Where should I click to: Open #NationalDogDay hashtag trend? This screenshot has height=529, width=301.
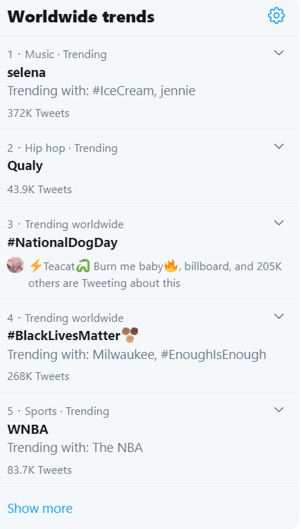62,243
